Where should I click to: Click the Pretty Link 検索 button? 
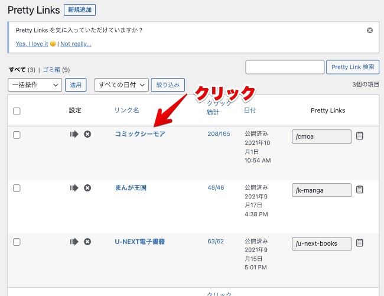(352, 67)
